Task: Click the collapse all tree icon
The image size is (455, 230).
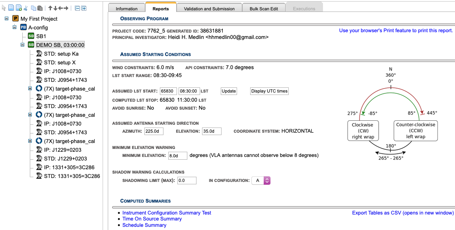Action: (77, 8)
